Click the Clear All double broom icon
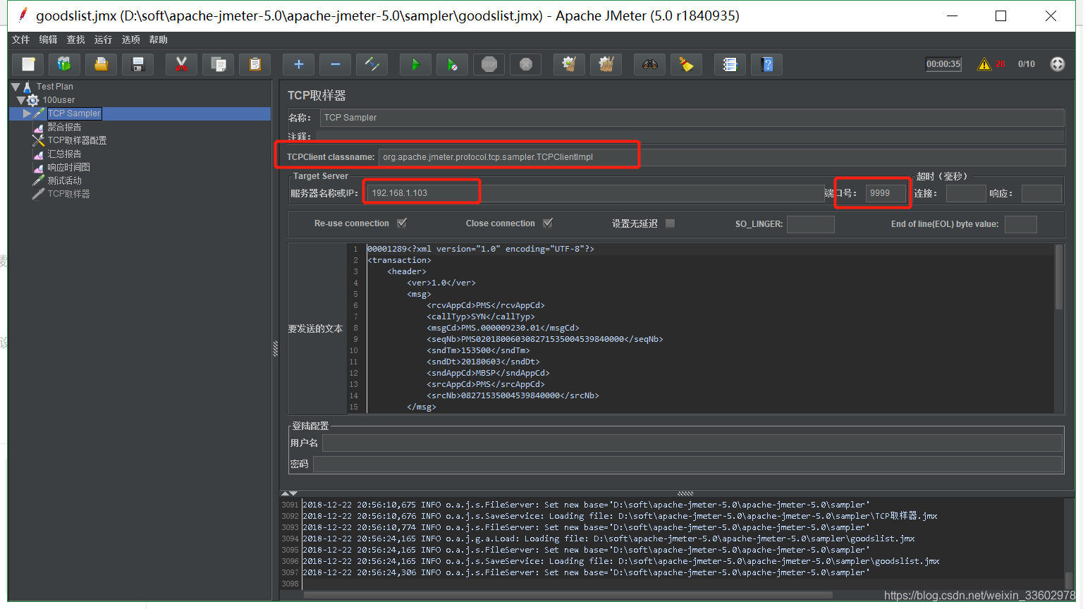This screenshot has height=609, width=1083. (606, 64)
